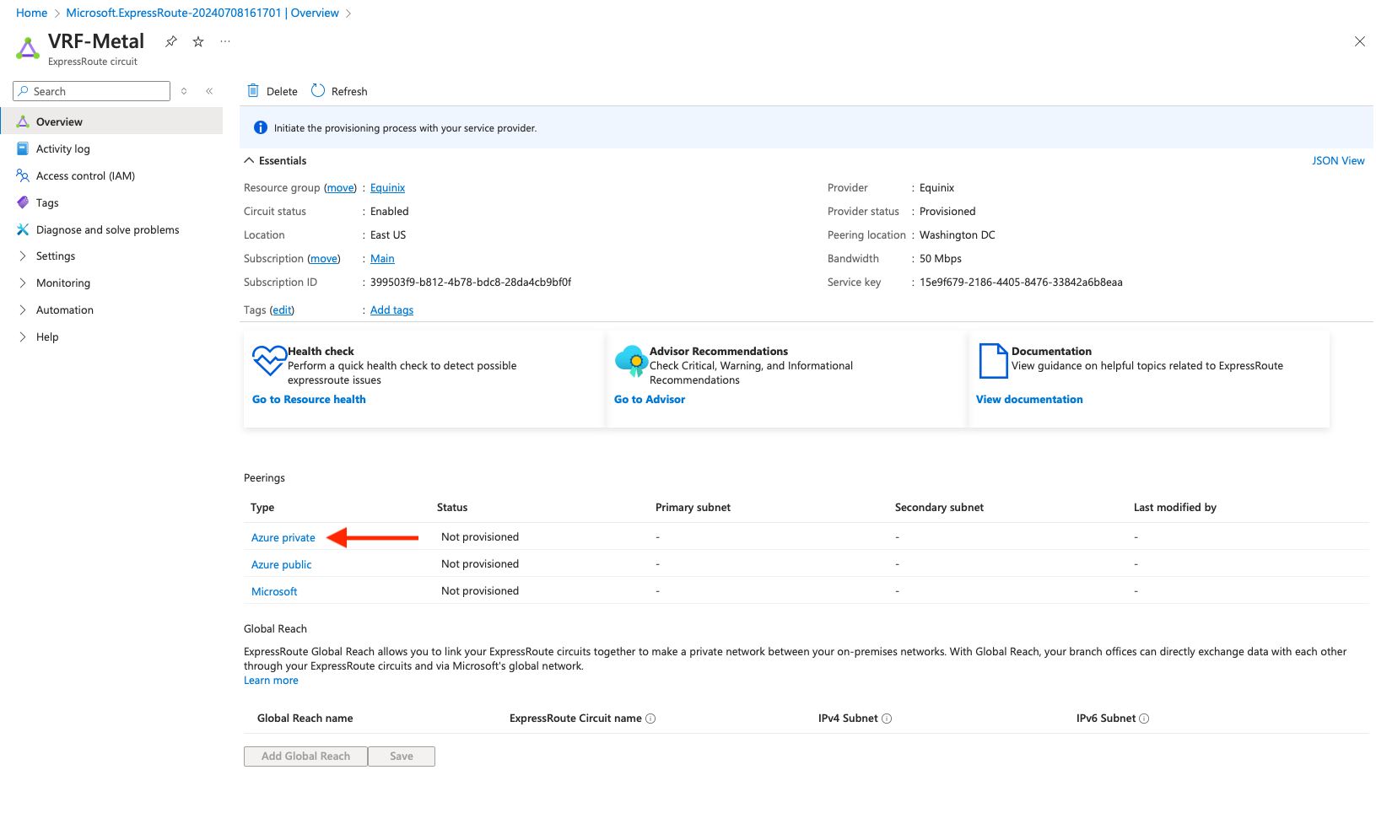Click Add tags link
Image resolution: width=1376 pixels, height=813 pixels.
(391, 310)
